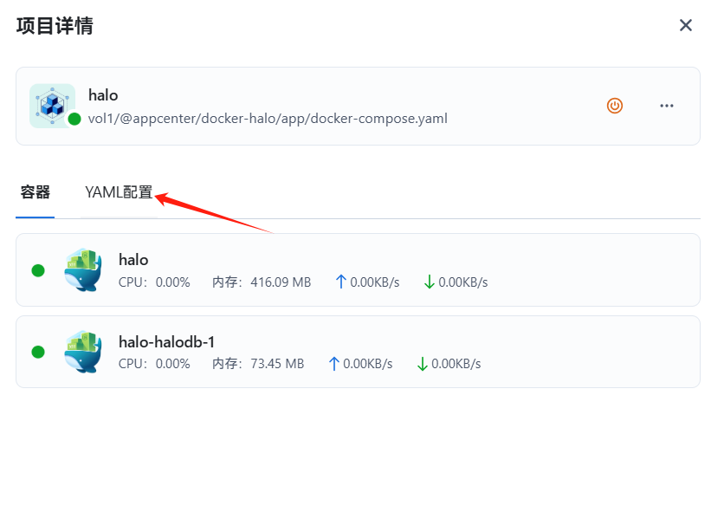Click the 416.09 MB memory value
Screen dimensions: 724x512
pyautogui.click(x=281, y=282)
